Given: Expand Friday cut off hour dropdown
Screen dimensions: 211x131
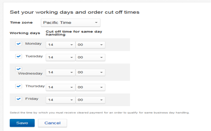Looking at the screenshot, I should pos(60,100).
